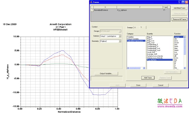
Task: Switch to the Sweeps tab
Action: (x=130, y=28)
